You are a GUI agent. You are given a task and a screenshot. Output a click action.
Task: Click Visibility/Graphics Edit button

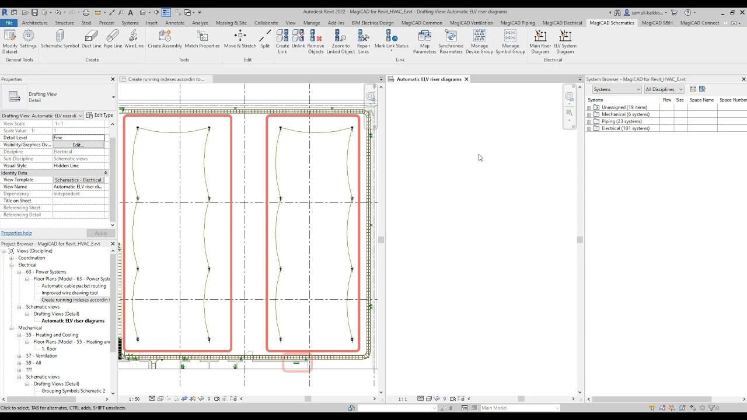[78, 145]
